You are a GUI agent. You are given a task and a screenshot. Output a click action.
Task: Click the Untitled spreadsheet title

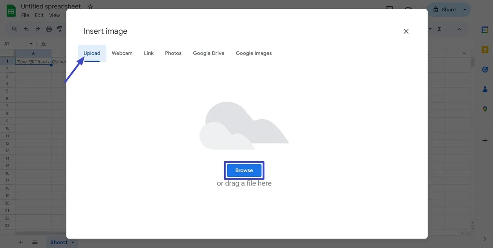pos(51,6)
